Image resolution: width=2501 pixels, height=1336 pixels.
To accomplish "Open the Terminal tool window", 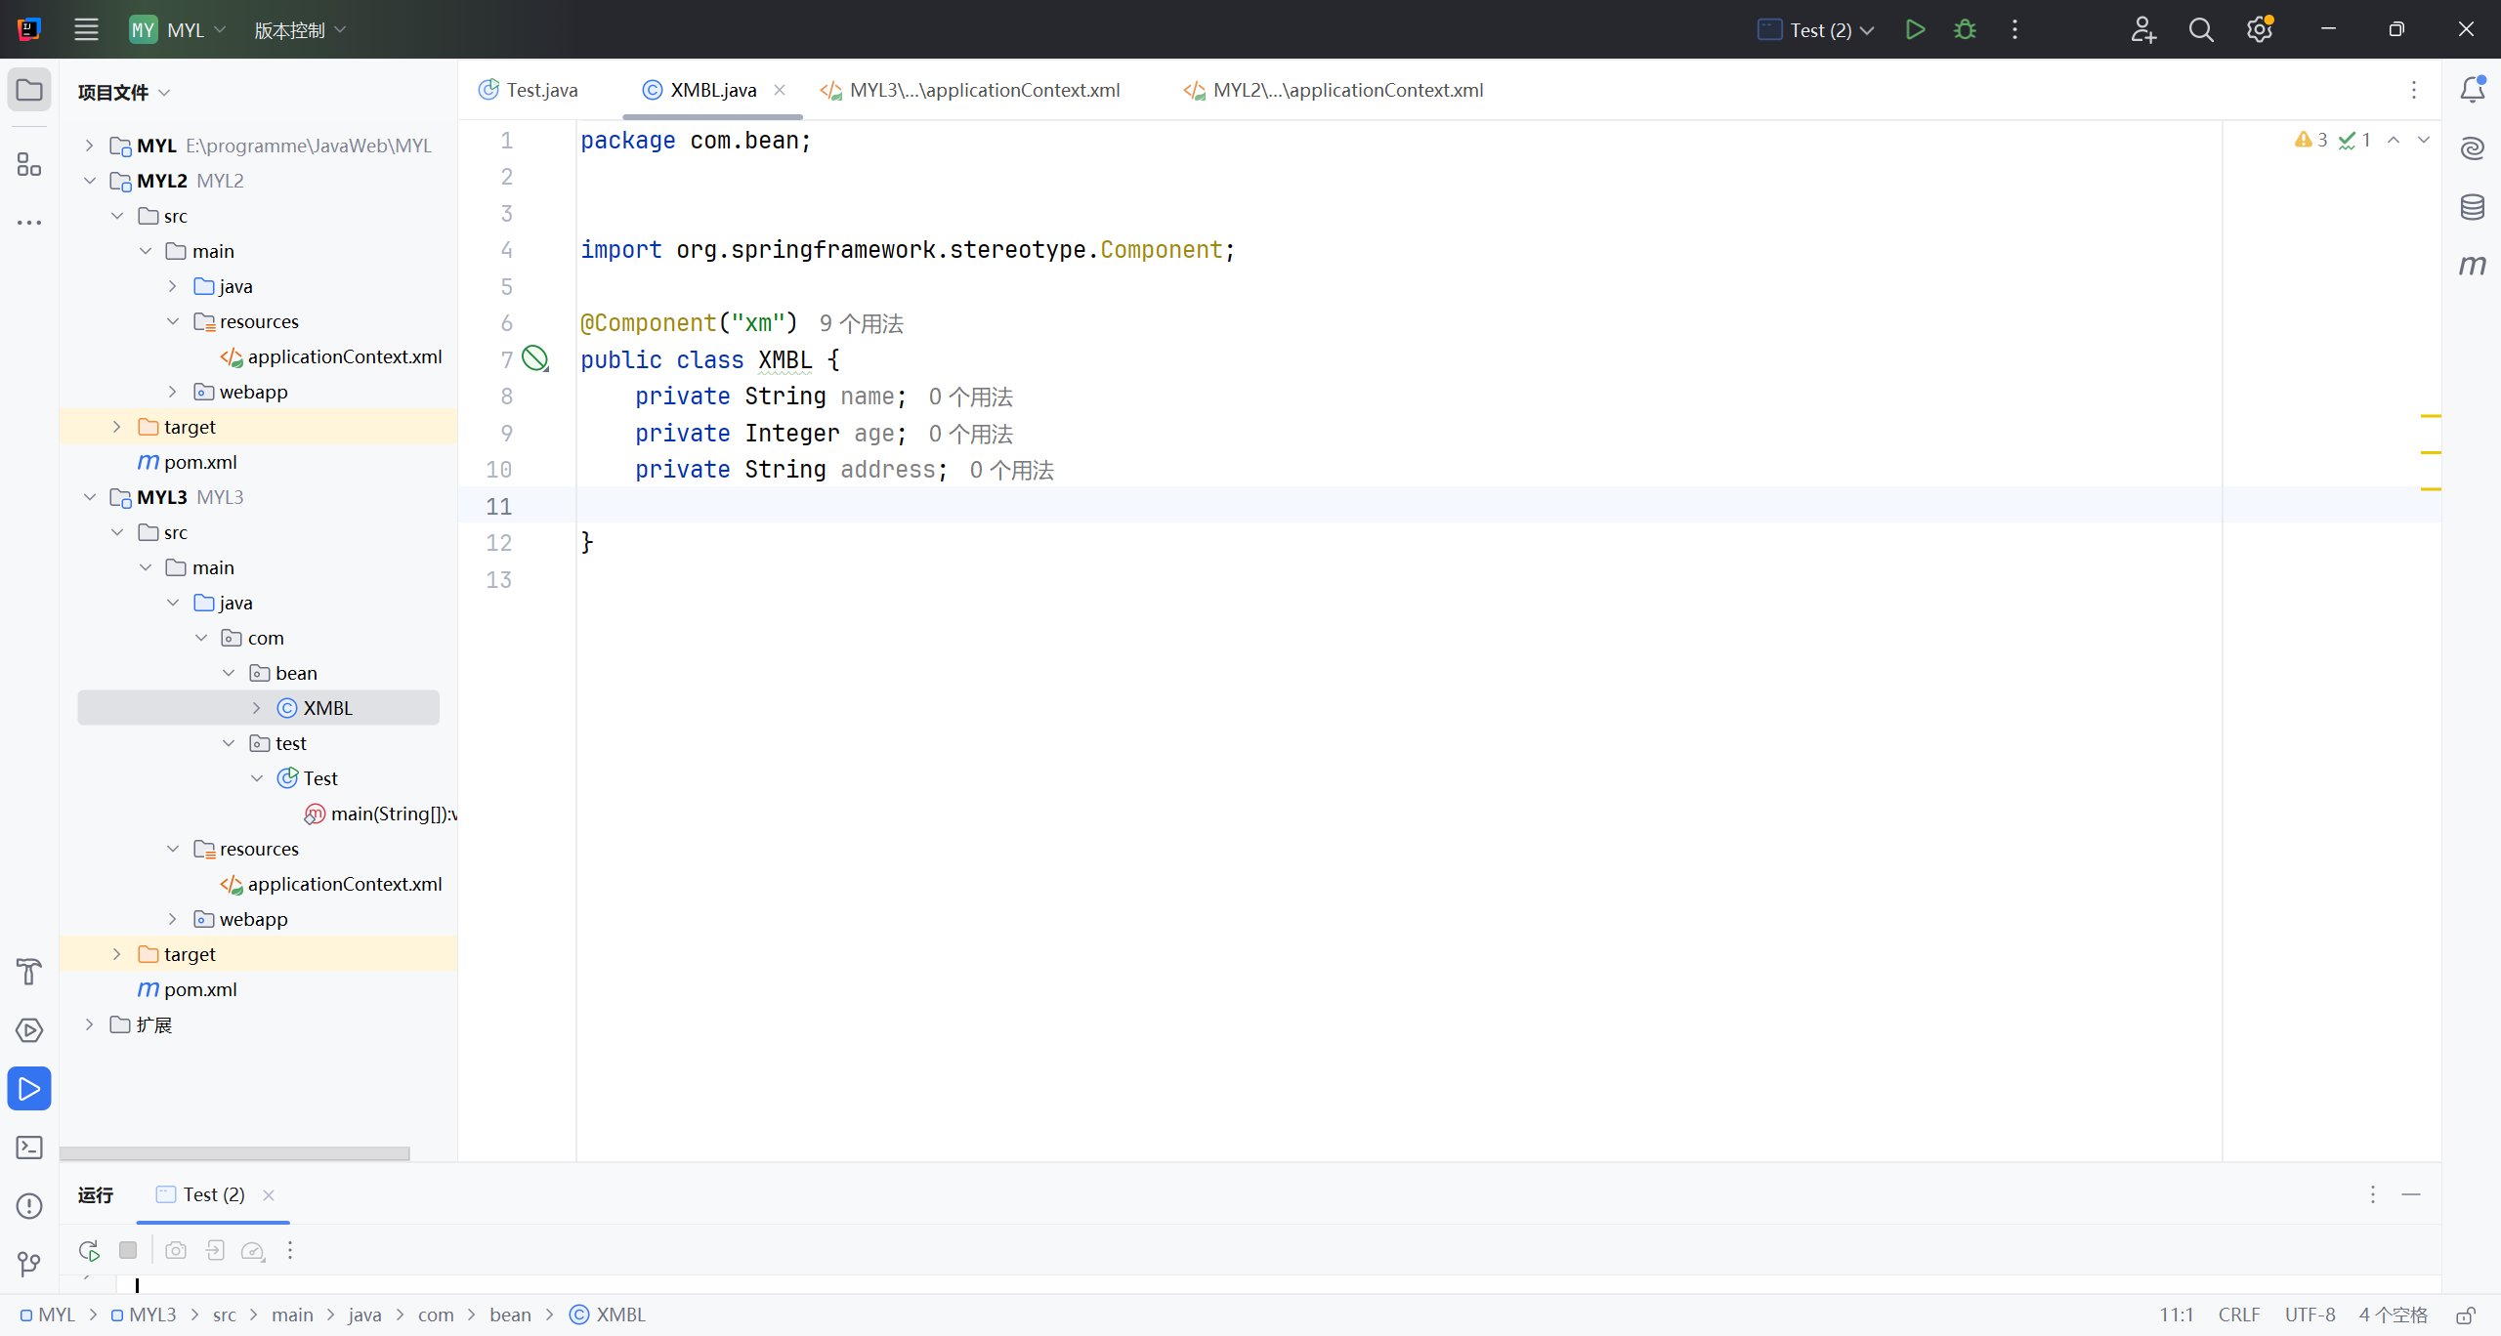I will coord(29,1148).
